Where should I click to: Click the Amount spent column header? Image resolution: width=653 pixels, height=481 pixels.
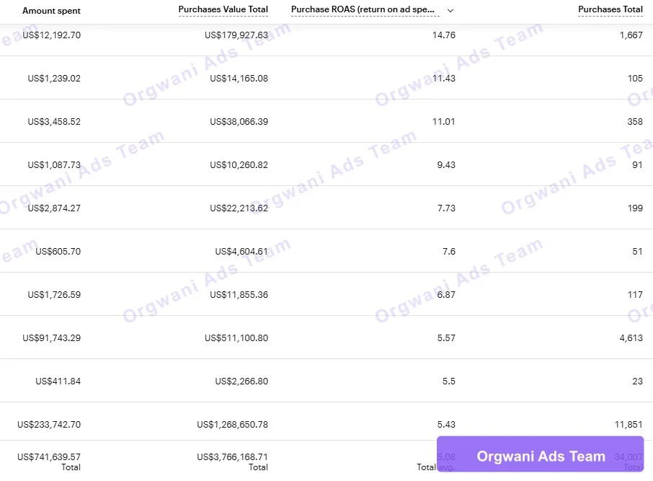tap(51, 11)
